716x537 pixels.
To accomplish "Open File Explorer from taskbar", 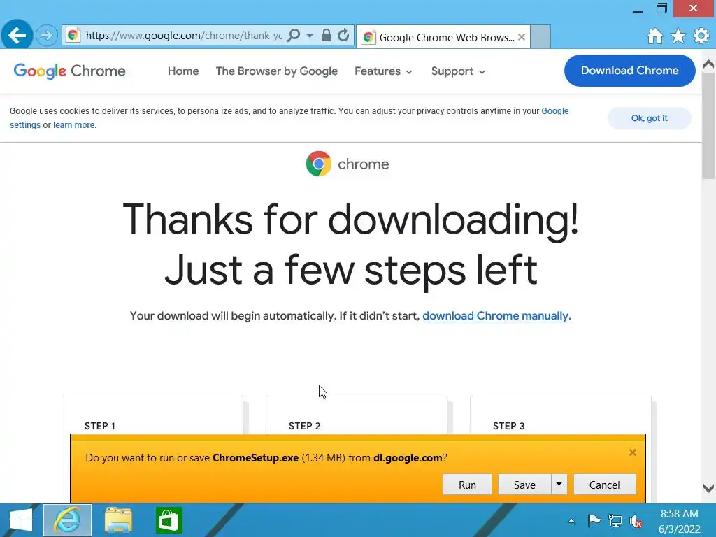I will point(118,520).
